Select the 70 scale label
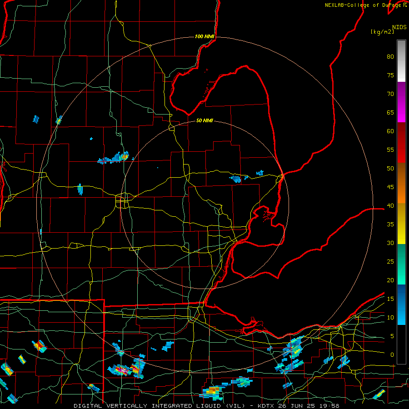The image size is (409, 409). pyautogui.click(x=390, y=94)
